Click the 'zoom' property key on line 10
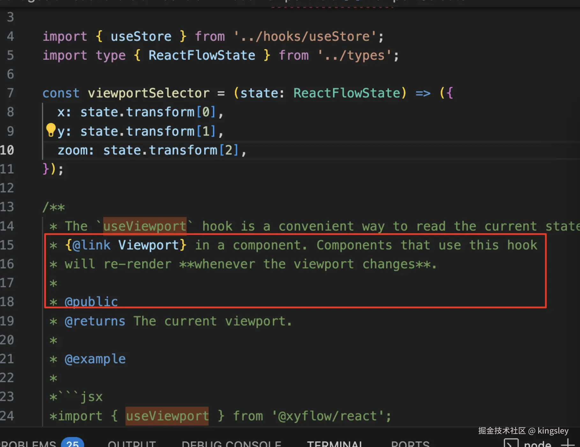Viewport: 580px width, 447px height. [x=72, y=150]
